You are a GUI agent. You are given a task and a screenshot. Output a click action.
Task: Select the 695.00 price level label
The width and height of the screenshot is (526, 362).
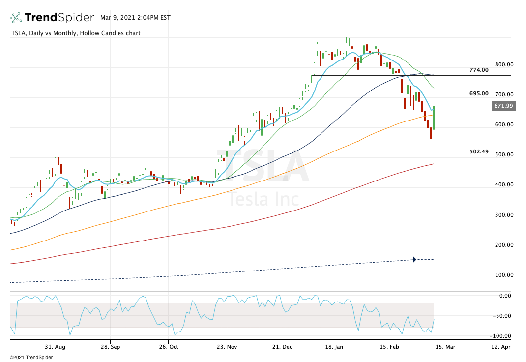479,93
